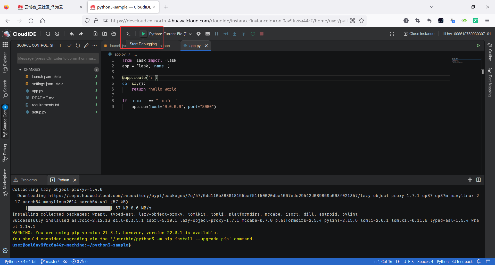
Task: Pause the debug session
Action: [217, 34]
